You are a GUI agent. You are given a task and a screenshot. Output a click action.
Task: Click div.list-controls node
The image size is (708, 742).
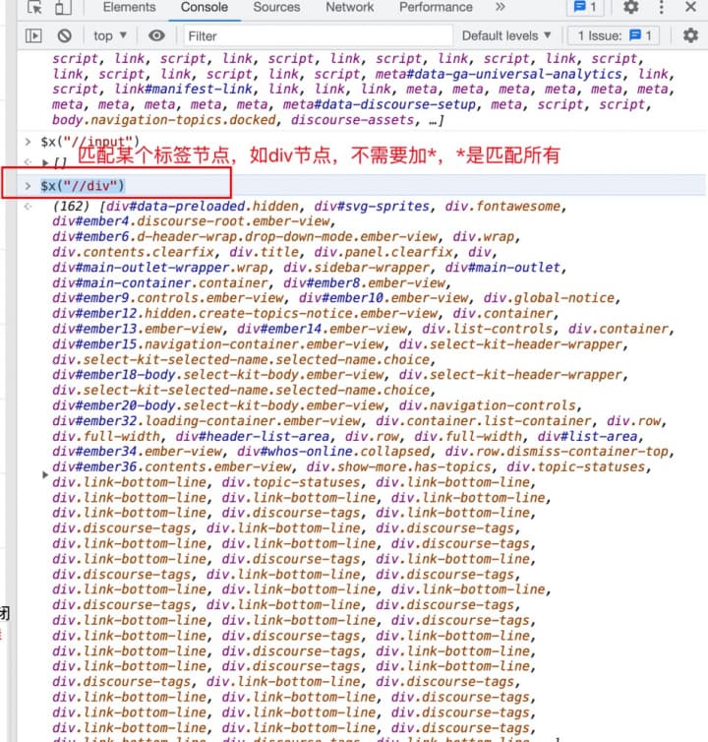point(487,330)
